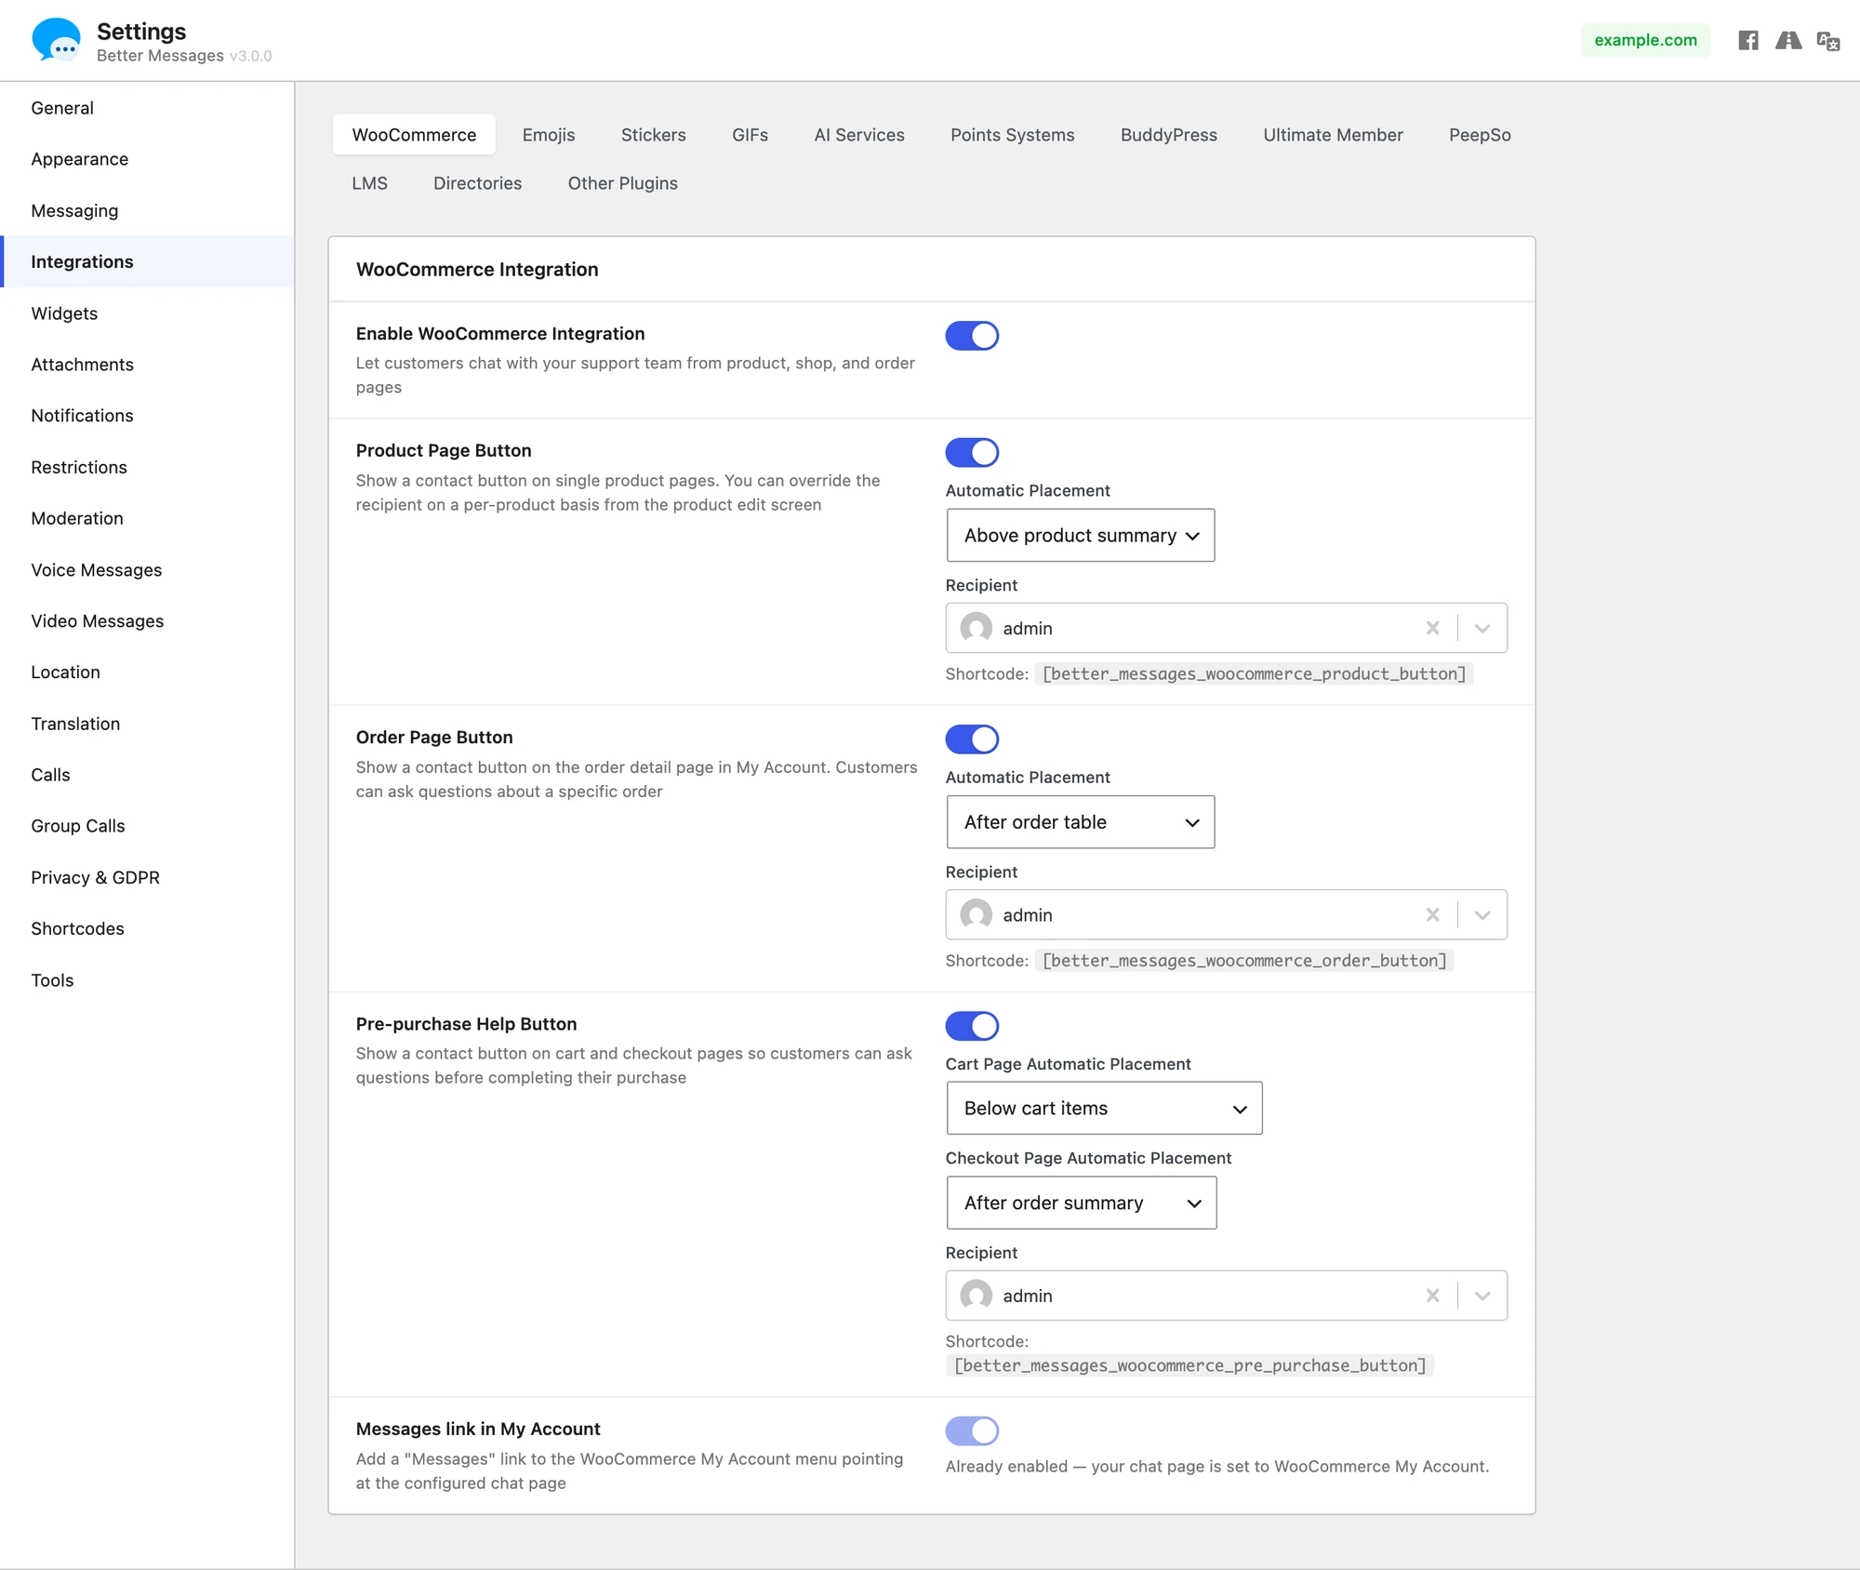Click the pre_purchase_button shortcode text

[x=1189, y=1366]
